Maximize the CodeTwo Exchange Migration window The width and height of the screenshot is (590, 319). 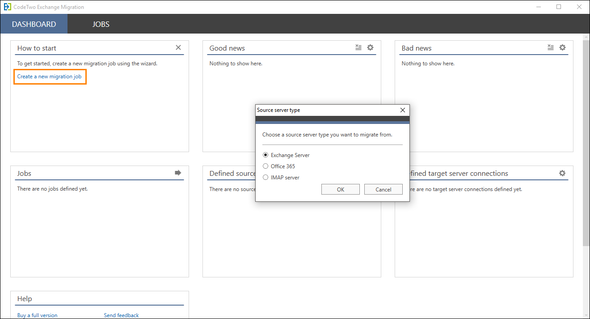pyautogui.click(x=559, y=7)
